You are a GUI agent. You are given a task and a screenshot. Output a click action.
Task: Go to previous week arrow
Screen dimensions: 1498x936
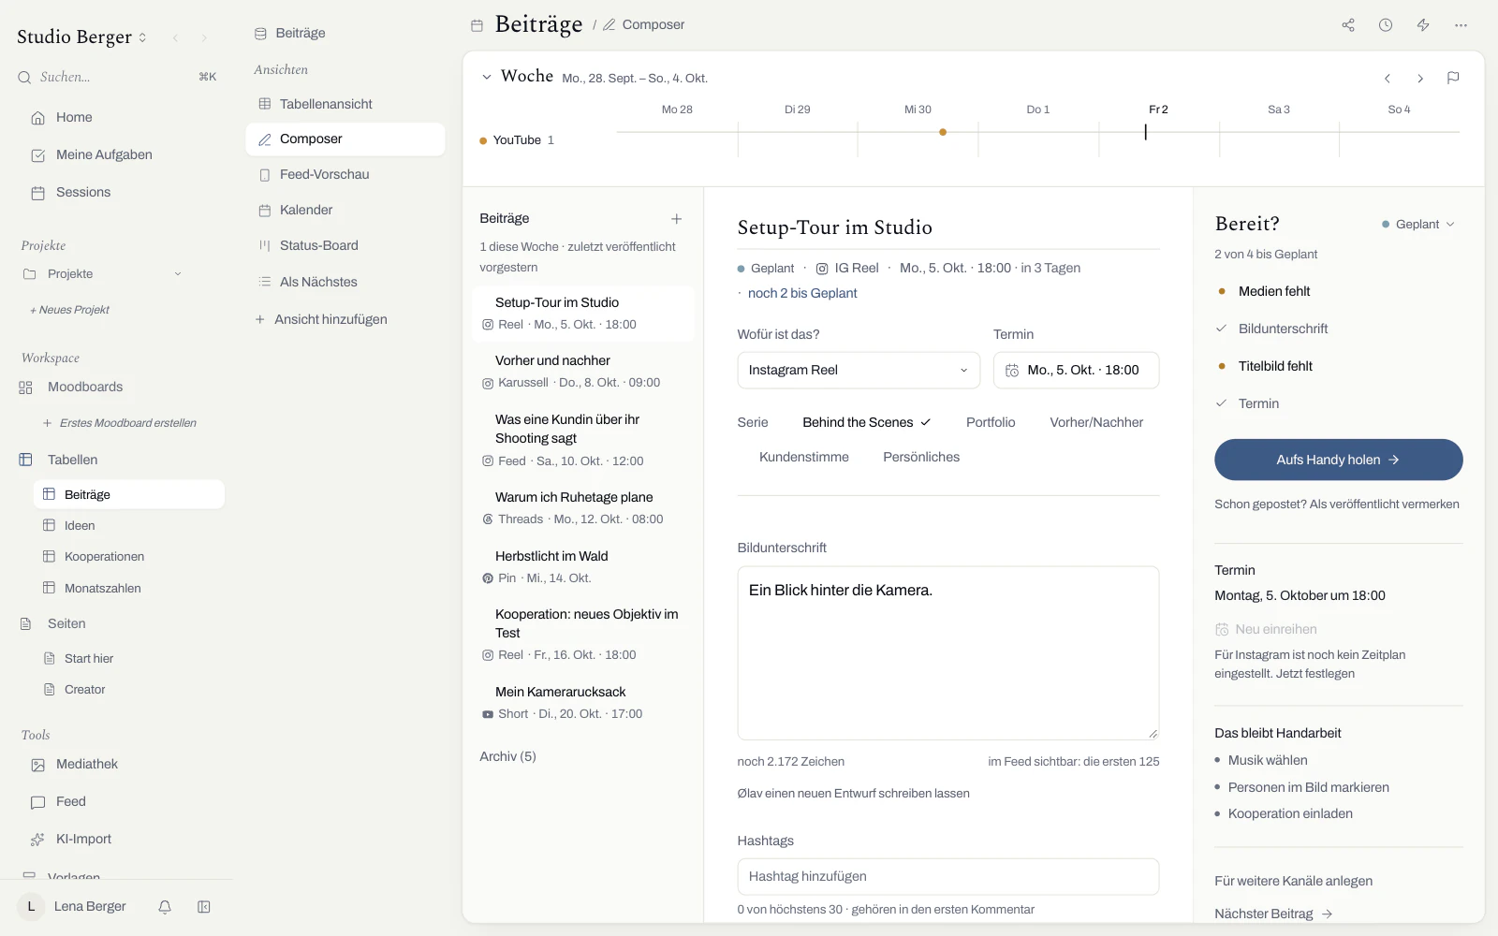(1388, 79)
